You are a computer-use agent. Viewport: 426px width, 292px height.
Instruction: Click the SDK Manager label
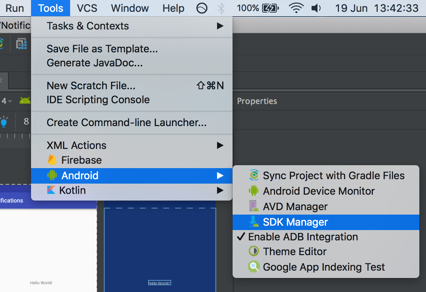(x=295, y=222)
